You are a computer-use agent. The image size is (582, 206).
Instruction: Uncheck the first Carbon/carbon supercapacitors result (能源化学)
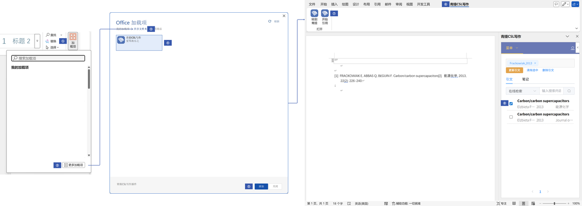(511, 103)
